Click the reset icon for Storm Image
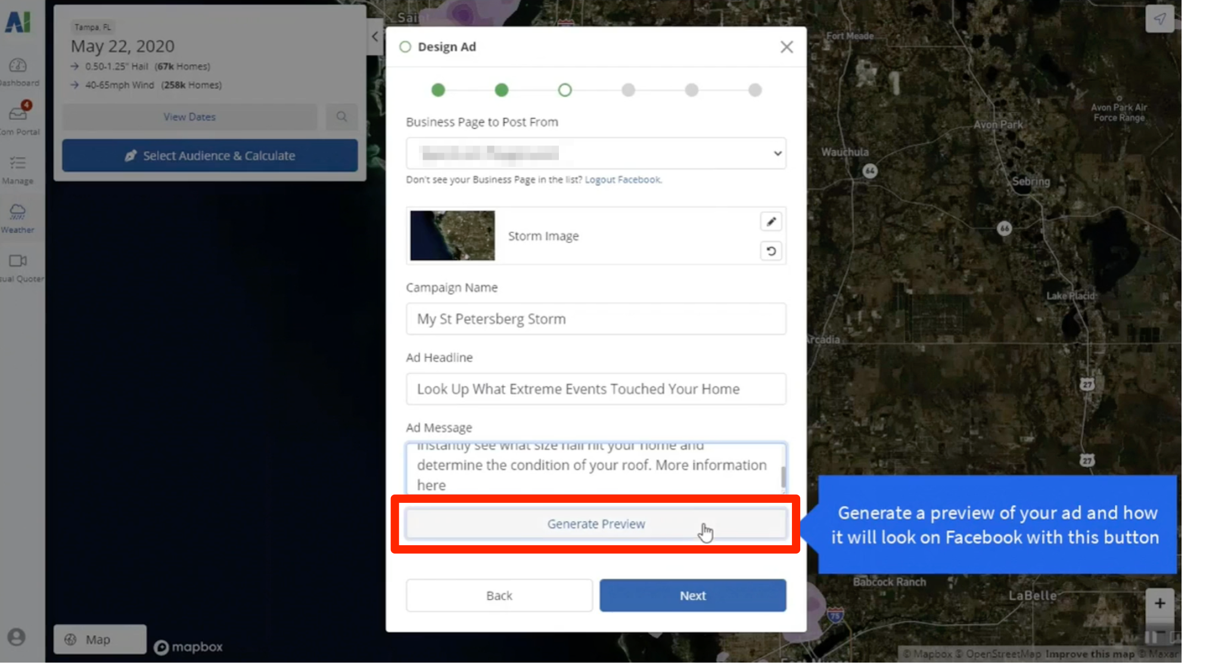Screen dimensions: 1206x665 [770, 251]
